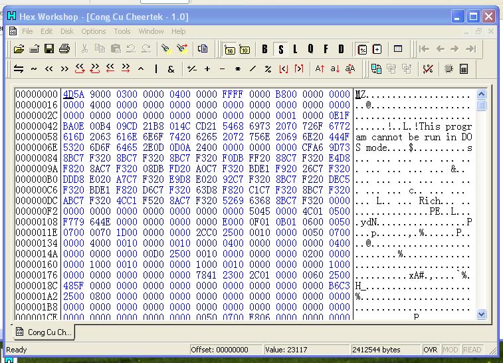Select Quad (Q) data type
Viewport: 503px width, 363px height.
tap(310, 49)
